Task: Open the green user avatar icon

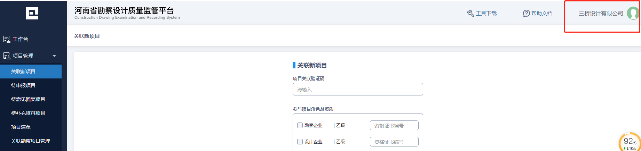Action: coord(633,14)
